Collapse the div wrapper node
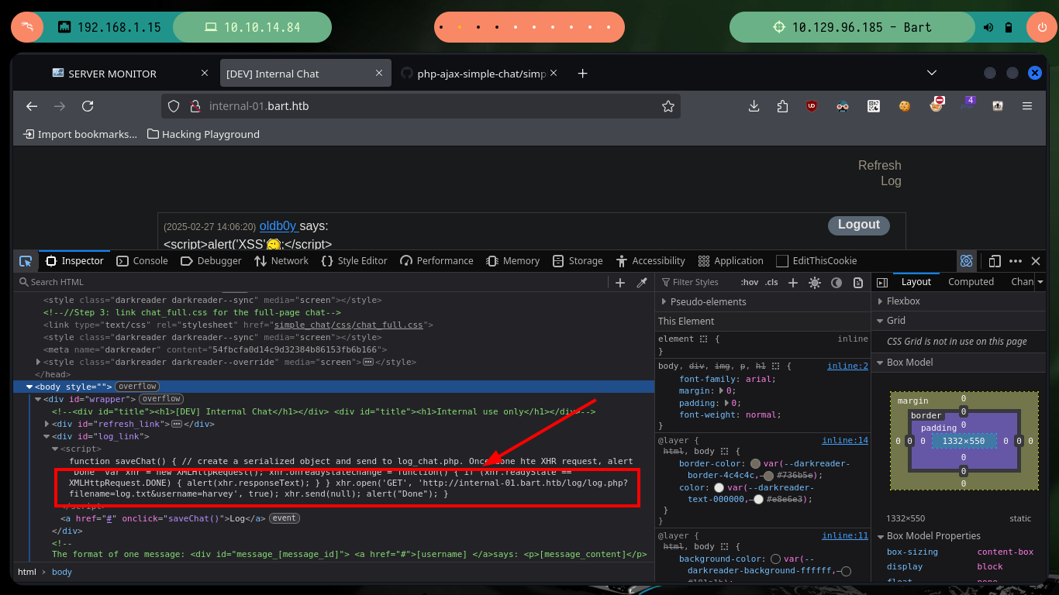This screenshot has width=1059, height=595. point(38,399)
